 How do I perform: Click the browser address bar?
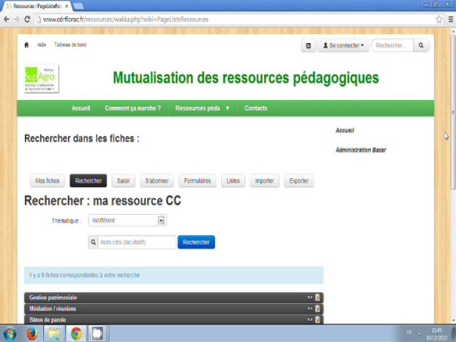234,19
